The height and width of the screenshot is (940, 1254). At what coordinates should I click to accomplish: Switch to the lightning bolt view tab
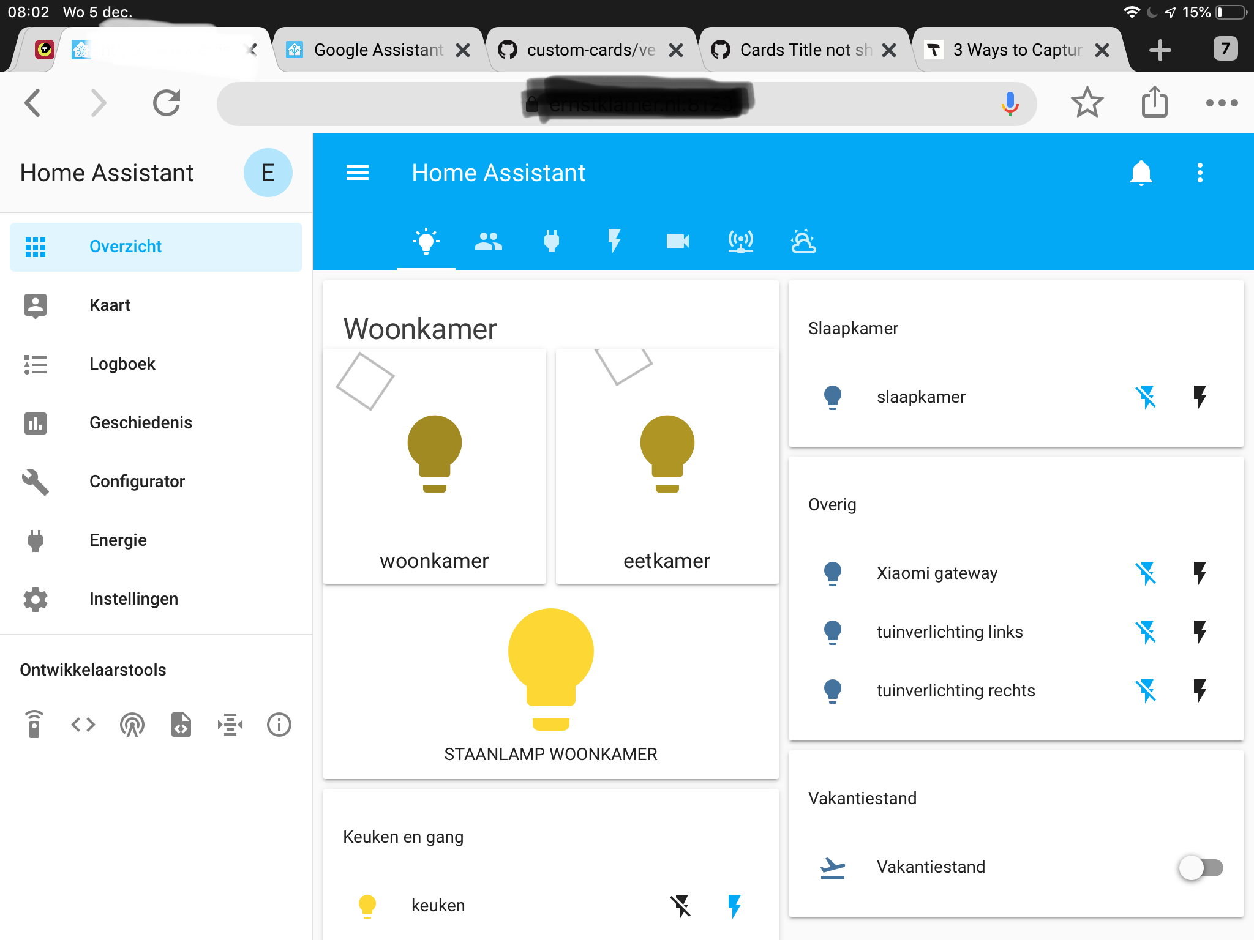tap(614, 242)
